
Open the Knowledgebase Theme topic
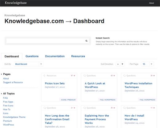click(x=14, y=117)
